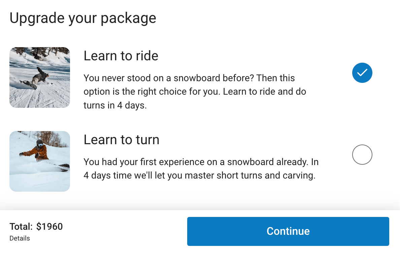Click the Learn to ride title

(121, 56)
